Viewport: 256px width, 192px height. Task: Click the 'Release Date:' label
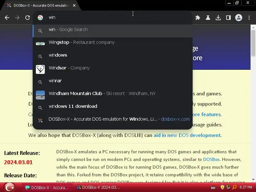pos(20,175)
